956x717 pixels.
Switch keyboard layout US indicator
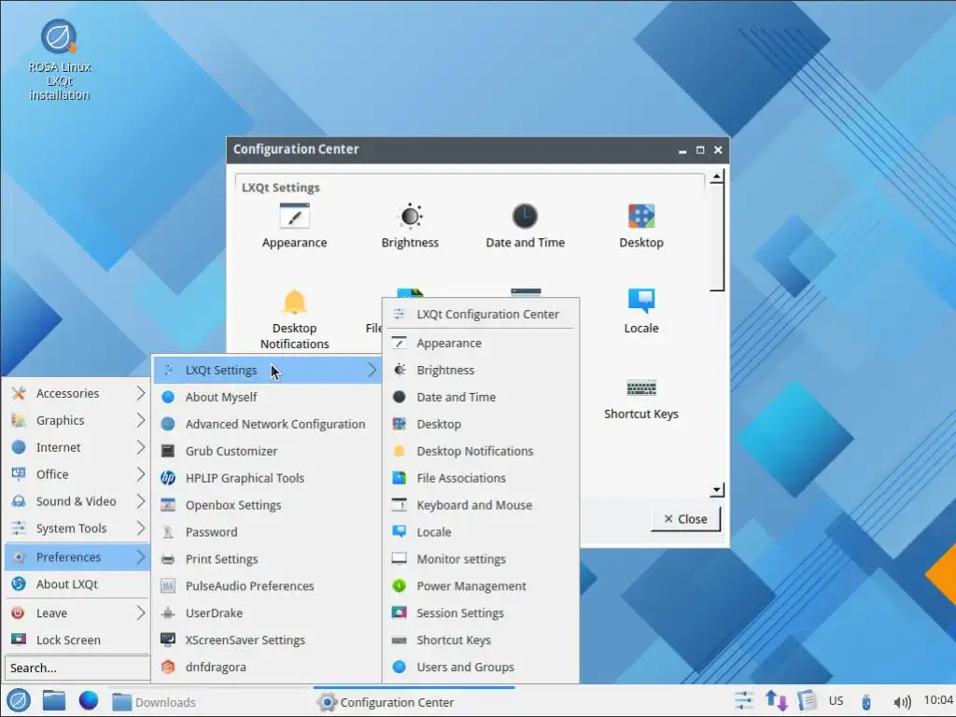836,701
